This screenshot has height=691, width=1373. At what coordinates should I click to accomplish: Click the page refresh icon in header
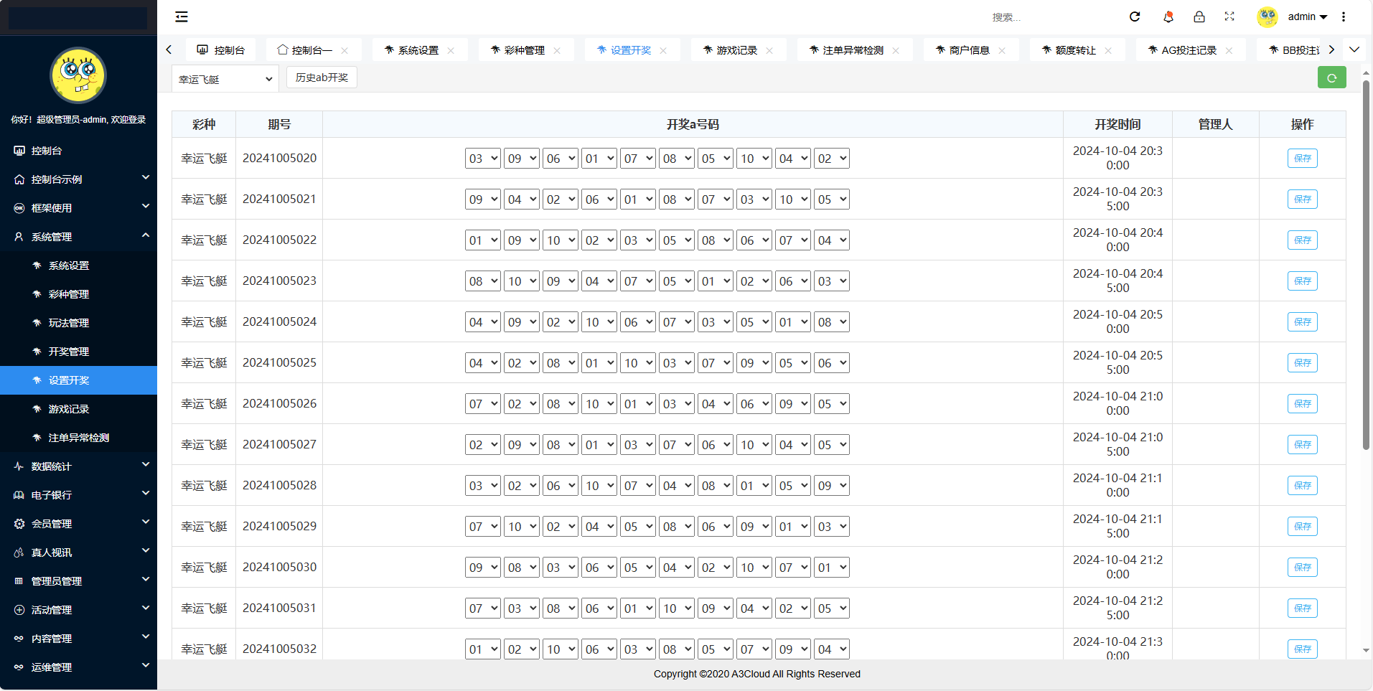(x=1135, y=17)
